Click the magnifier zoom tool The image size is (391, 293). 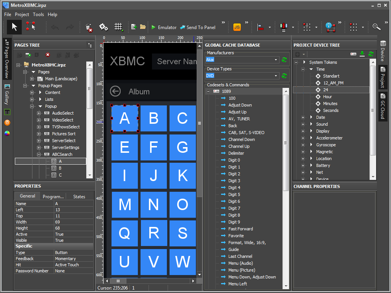[x=376, y=27]
